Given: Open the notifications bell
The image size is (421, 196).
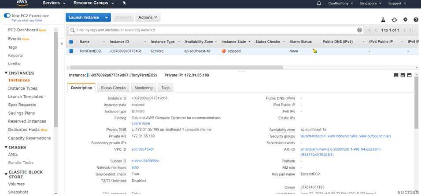Looking at the screenshot, I should click(319, 4).
